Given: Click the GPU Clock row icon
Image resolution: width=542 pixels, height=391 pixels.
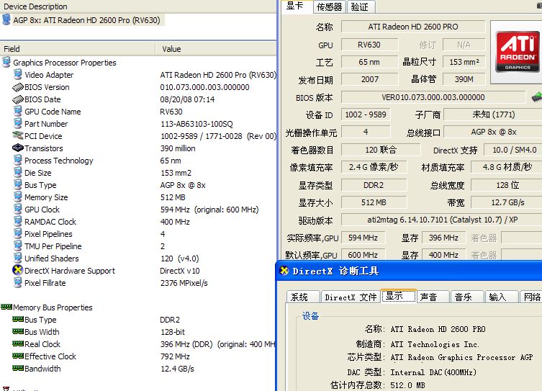Looking at the screenshot, I should (x=17, y=209).
